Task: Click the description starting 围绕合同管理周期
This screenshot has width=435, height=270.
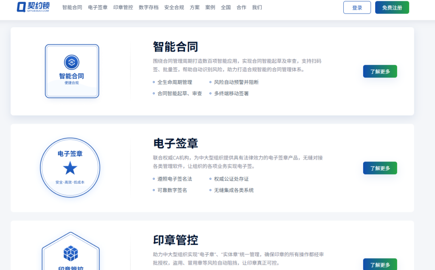Action: coord(237,65)
